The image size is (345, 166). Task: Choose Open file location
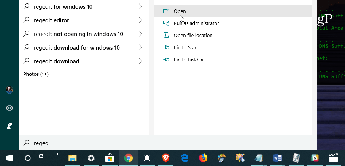[233, 35]
